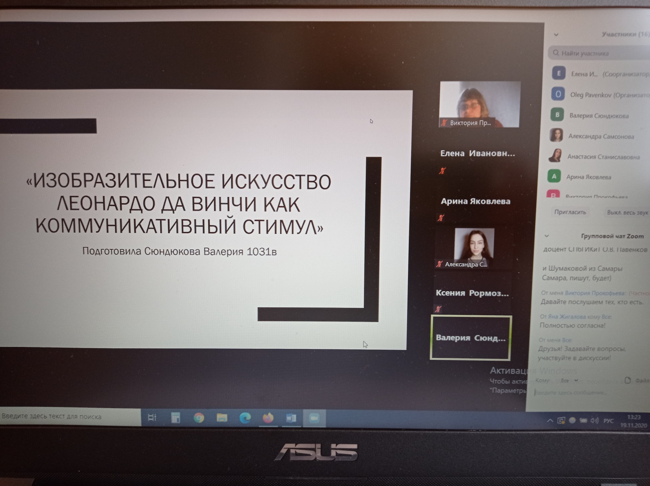Select participant Анастасия Станиславовна in the list
This screenshot has height=486, width=650.
[599, 156]
